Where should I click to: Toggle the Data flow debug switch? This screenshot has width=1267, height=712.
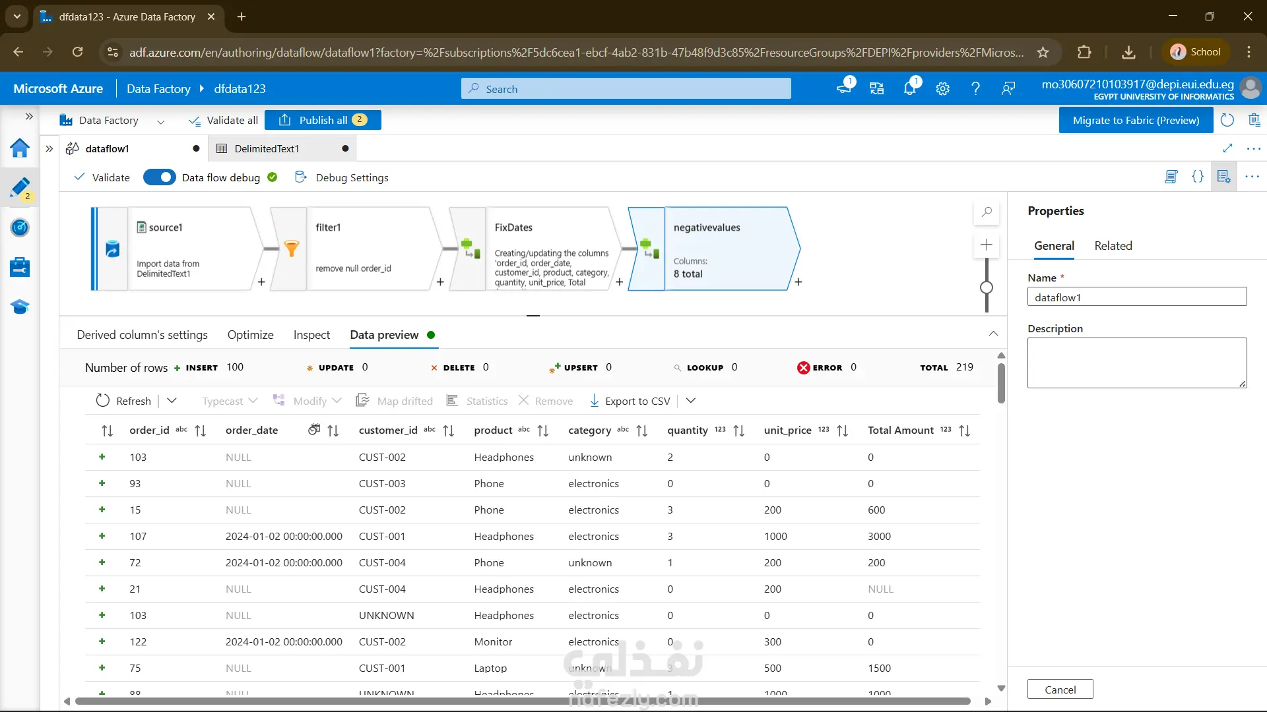click(x=159, y=177)
